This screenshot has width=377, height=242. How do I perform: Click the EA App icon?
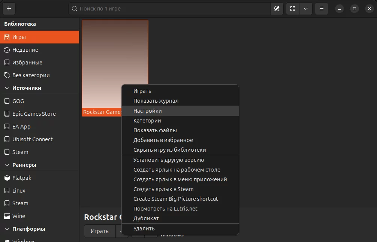pyautogui.click(x=7, y=127)
